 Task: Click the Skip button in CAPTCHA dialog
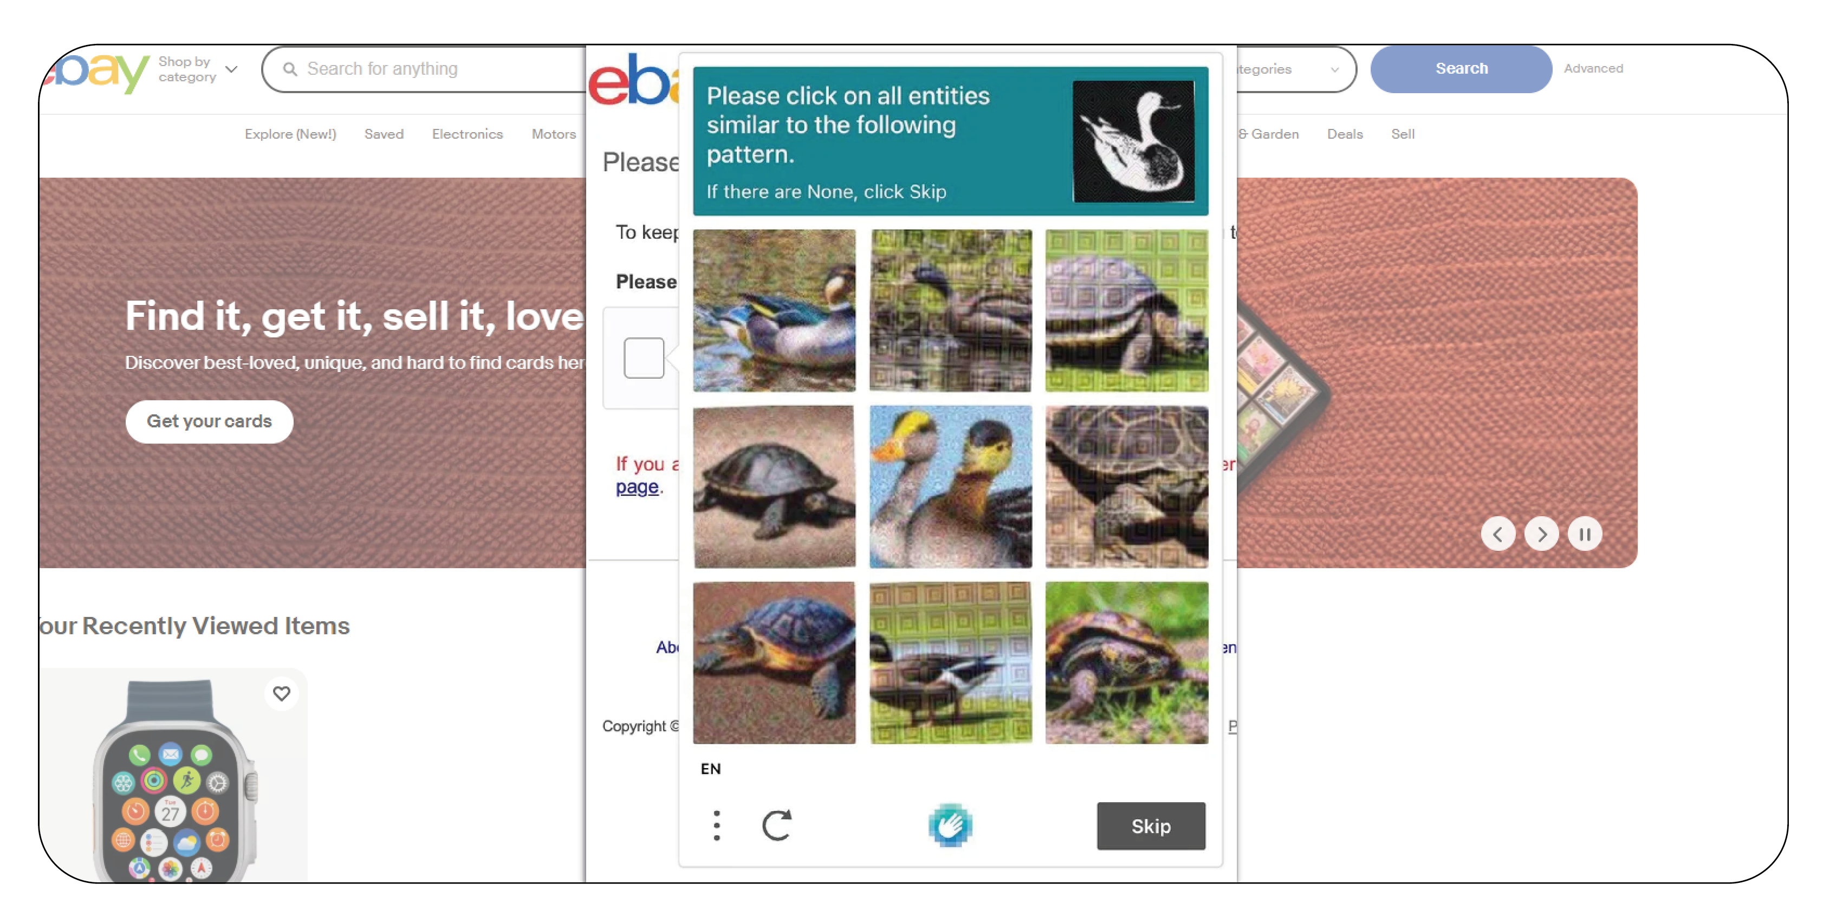pyautogui.click(x=1151, y=826)
